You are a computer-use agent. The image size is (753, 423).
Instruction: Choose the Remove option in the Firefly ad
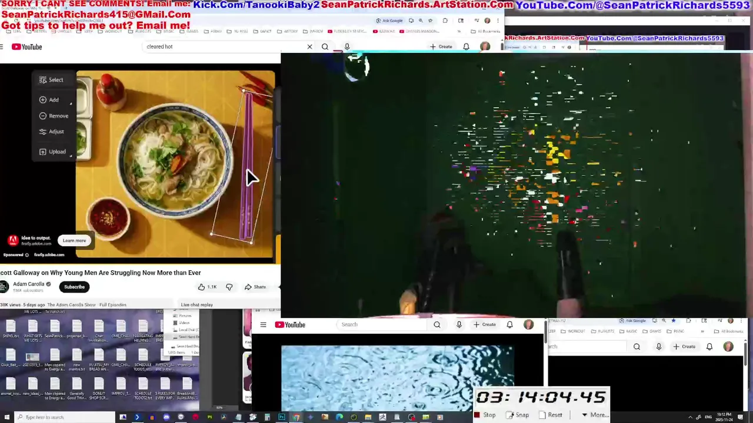coord(54,116)
